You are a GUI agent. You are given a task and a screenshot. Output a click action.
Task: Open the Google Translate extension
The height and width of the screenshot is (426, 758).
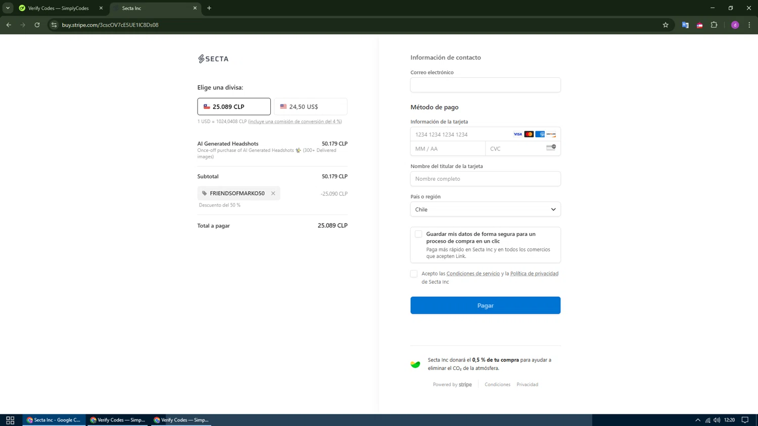pos(685,25)
